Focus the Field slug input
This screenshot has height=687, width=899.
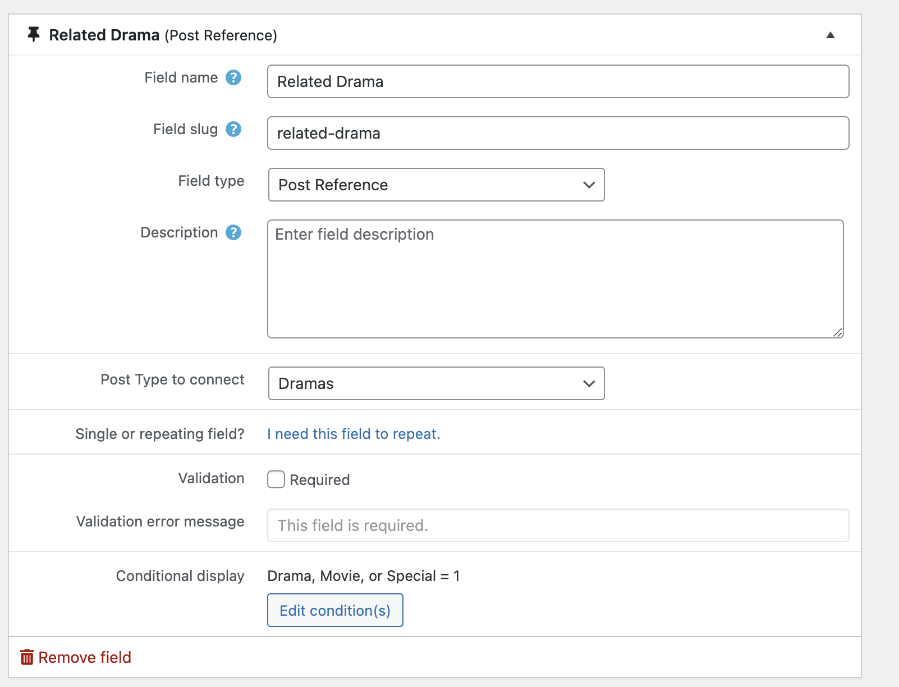pyautogui.click(x=558, y=133)
